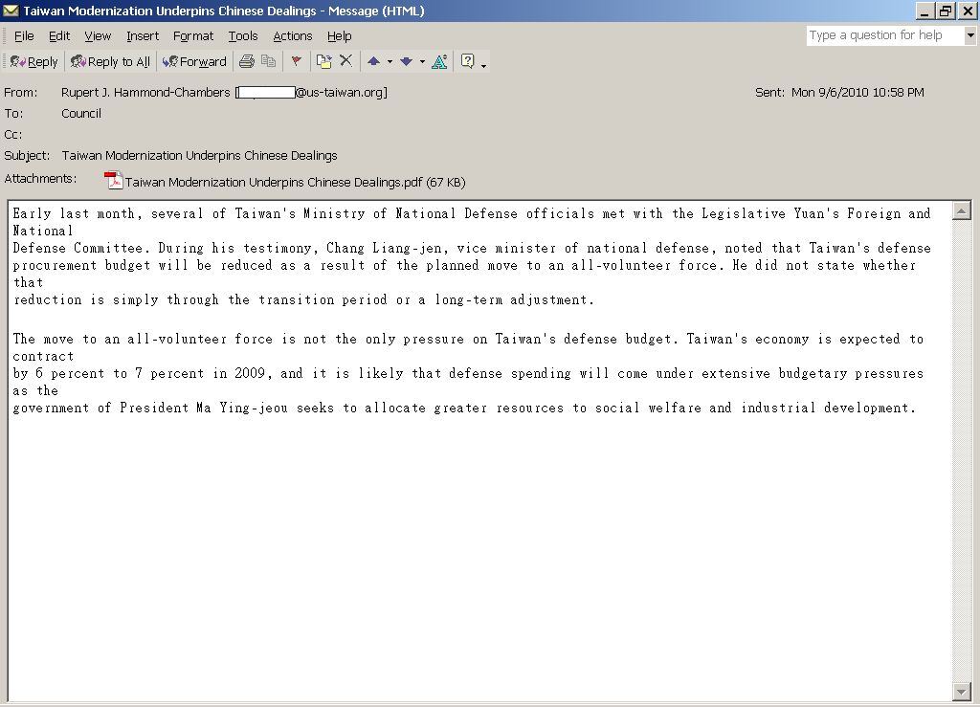Click the sent date Mon 9/6/2010 10:58 PM
This screenshot has width=980, height=707.
coord(857,93)
